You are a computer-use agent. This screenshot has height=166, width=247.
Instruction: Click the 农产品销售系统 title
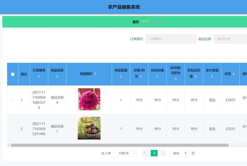click(124, 7)
